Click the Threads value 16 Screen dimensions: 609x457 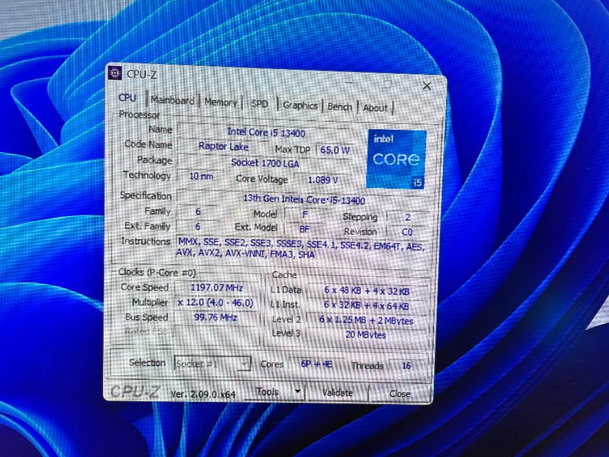[x=407, y=366]
